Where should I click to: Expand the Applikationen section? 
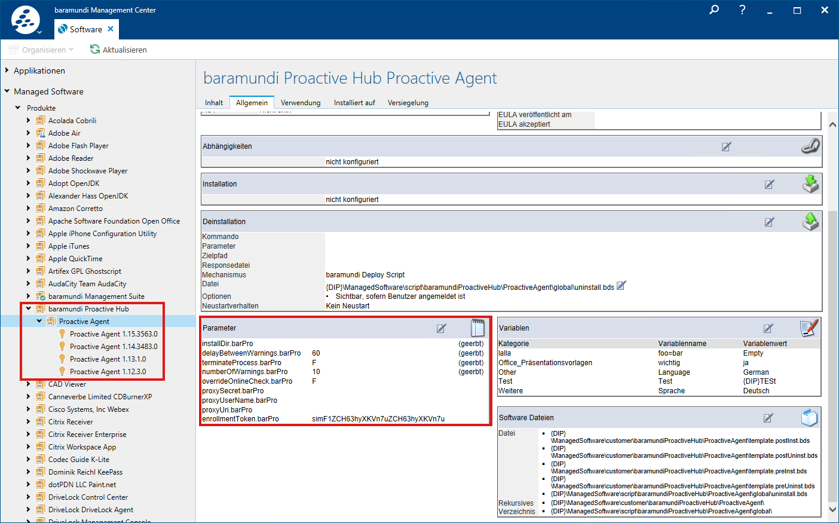pos(7,71)
